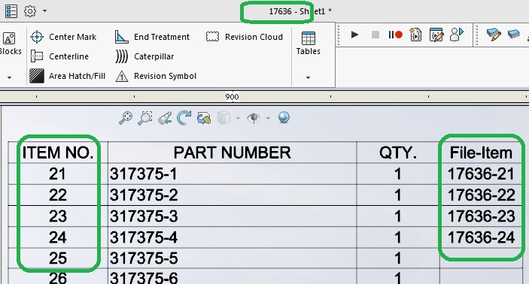This screenshot has height=284, width=529.
Task: Click the Rotate View arrow icon
Action: click(184, 118)
